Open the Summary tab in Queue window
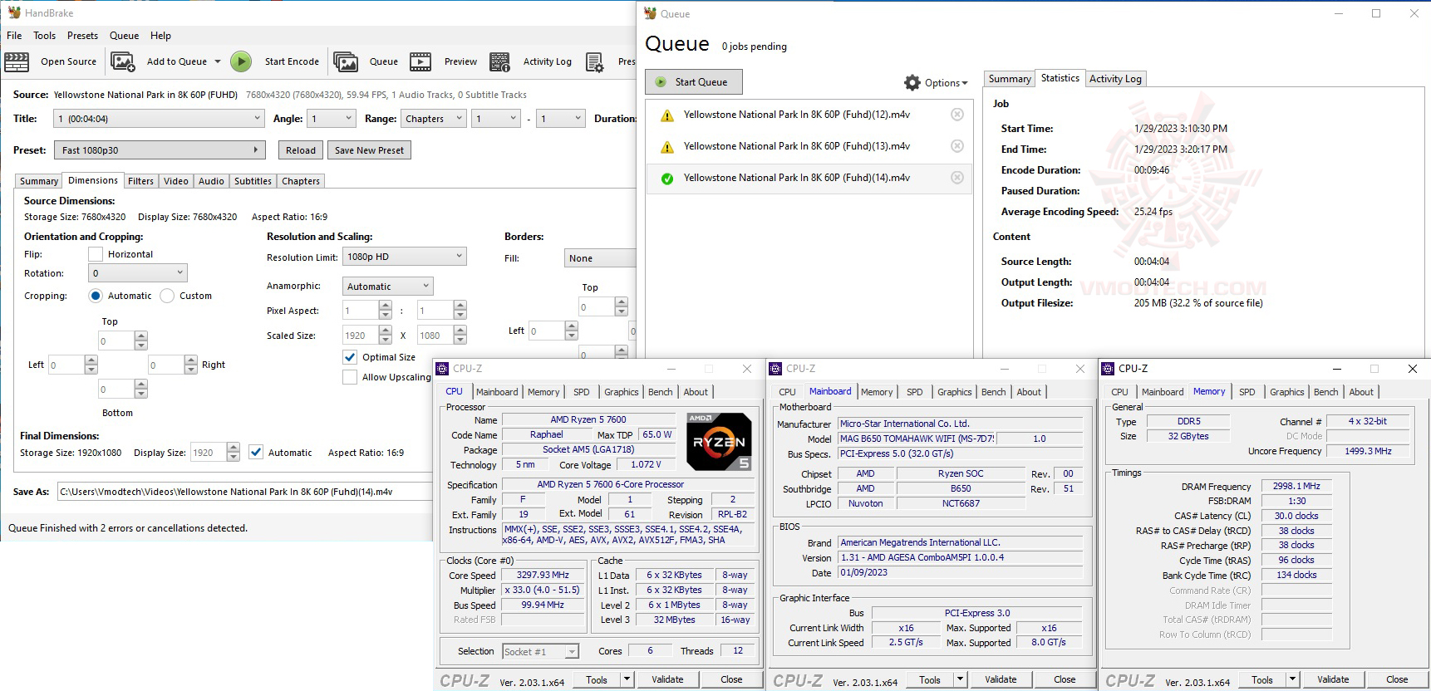 1010,79
